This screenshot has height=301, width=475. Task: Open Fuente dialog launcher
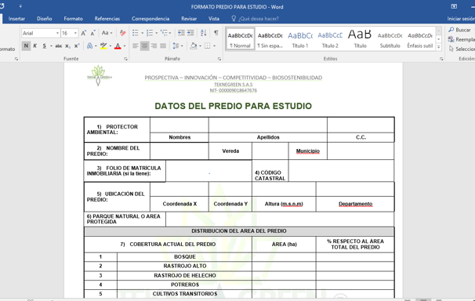click(x=125, y=59)
